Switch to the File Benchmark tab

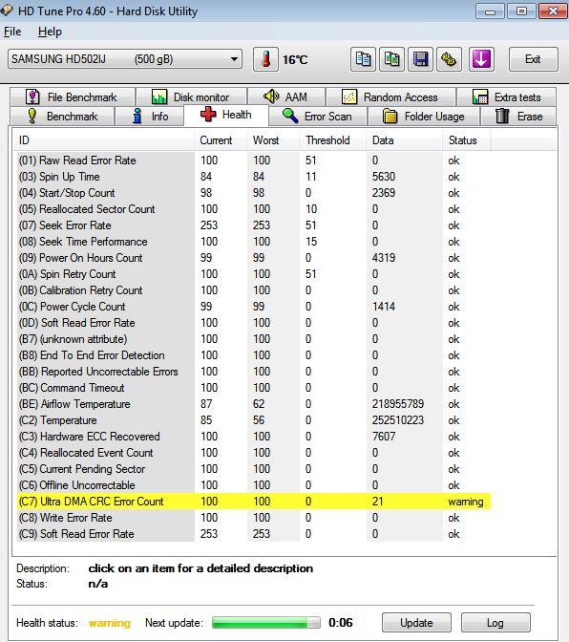pyautogui.click(x=73, y=97)
